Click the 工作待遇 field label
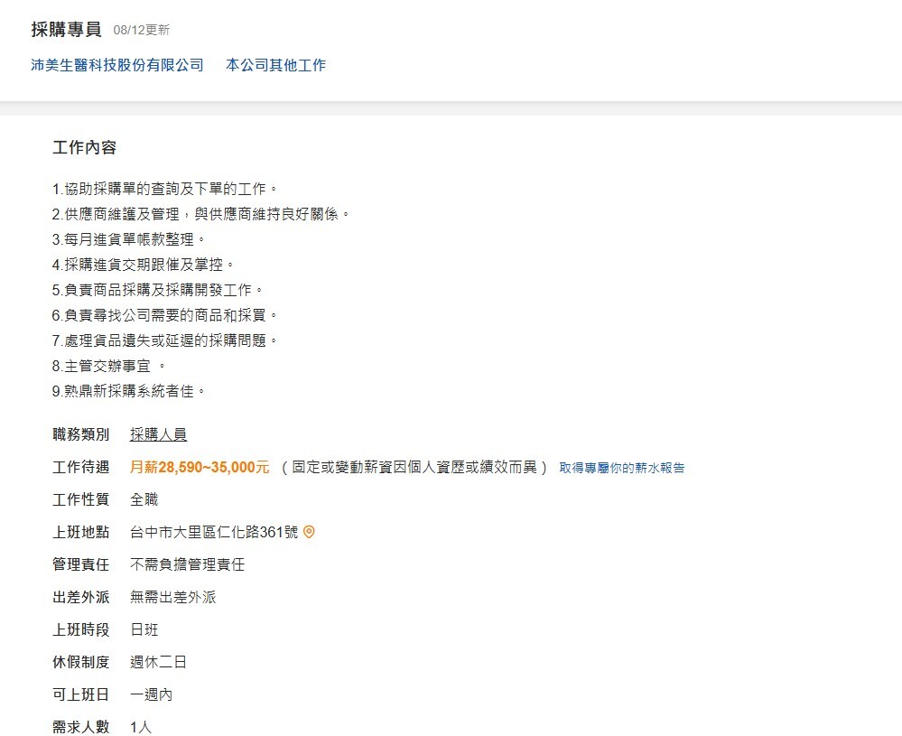The height and width of the screenshot is (736, 902). [81, 467]
